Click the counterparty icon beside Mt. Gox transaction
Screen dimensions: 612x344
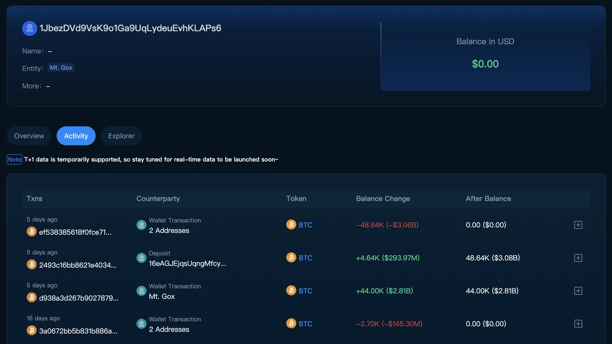(142, 291)
